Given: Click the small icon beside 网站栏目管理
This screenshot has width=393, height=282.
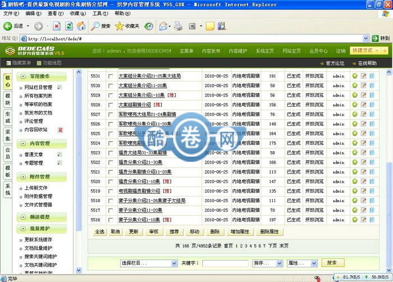Looking at the screenshot, I should pyautogui.click(x=60, y=87).
